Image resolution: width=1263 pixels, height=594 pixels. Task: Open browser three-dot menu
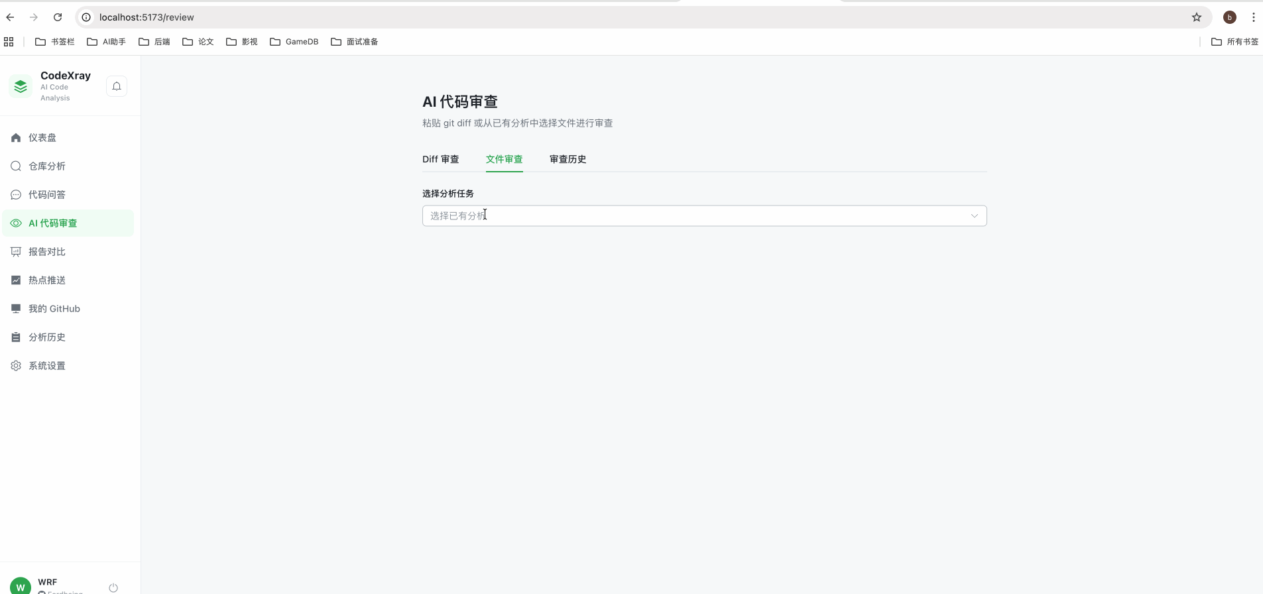[1254, 17]
